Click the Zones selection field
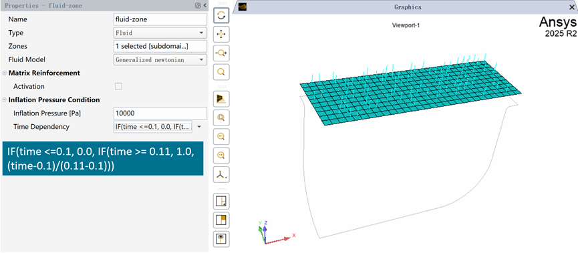Image resolution: width=578 pixels, height=253 pixels. pos(160,47)
